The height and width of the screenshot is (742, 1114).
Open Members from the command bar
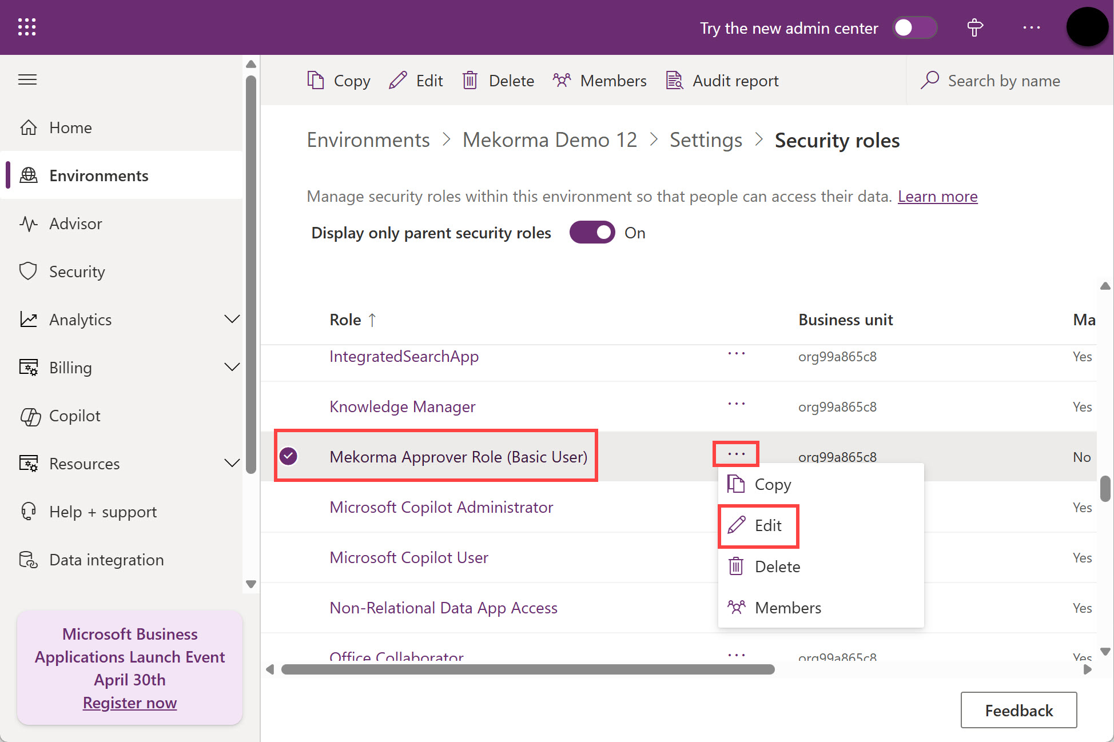click(x=600, y=81)
